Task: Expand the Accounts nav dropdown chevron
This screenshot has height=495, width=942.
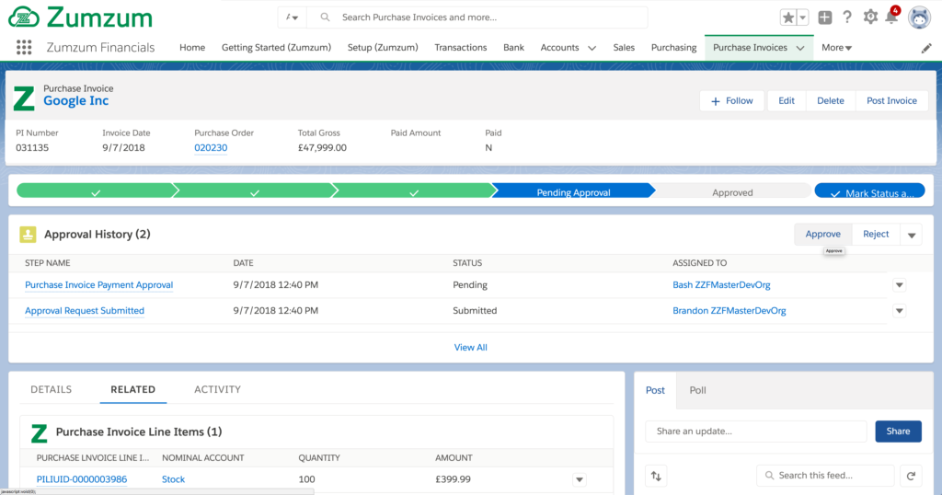Action: (x=592, y=48)
